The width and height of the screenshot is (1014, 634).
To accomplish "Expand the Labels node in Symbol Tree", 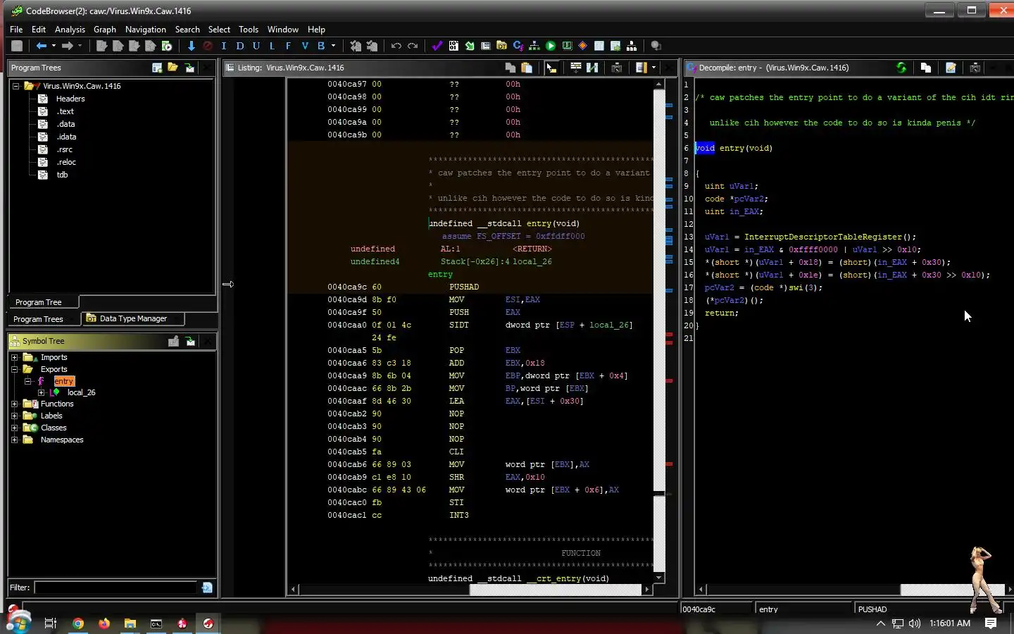I will 15,416.
